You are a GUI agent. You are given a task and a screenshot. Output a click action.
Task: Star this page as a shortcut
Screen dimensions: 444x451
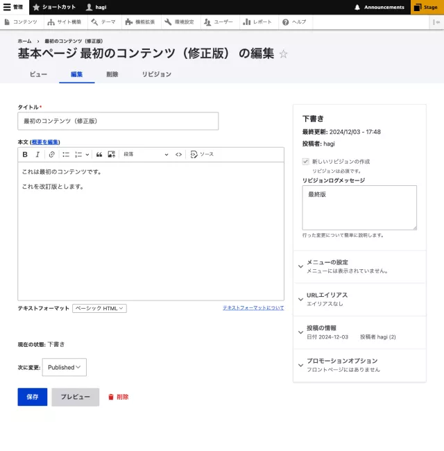pyautogui.click(x=283, y=54)
